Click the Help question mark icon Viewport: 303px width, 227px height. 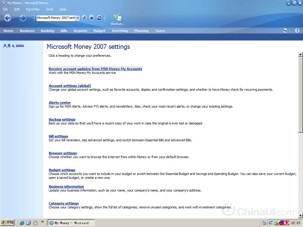tap(297, 30)
